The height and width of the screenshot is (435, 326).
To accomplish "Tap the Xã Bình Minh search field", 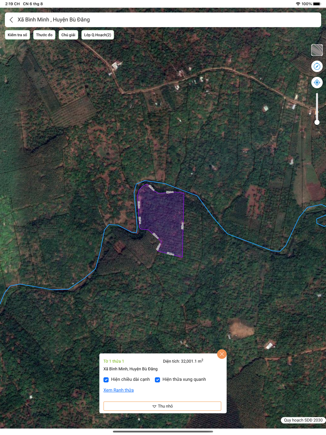I will pyautogui.click(x=163, y=20).
